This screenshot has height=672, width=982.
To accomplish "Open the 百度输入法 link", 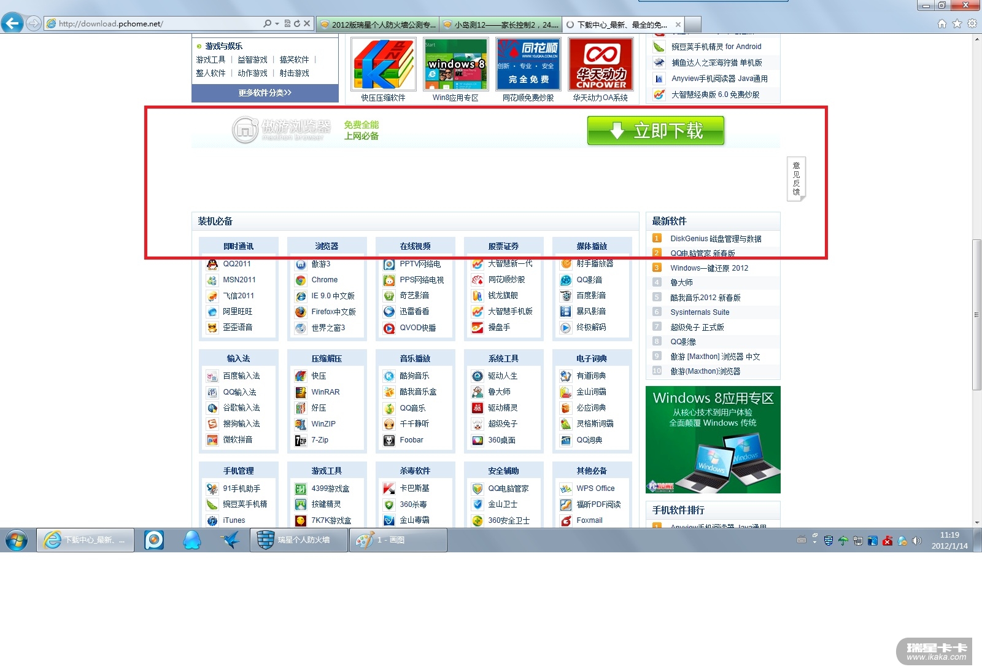I will pos(241,376).
